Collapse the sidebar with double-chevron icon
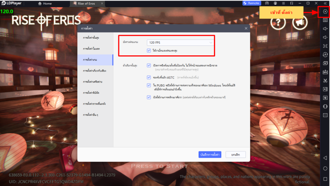Viewport: 330px width, 186px height. 325,3
